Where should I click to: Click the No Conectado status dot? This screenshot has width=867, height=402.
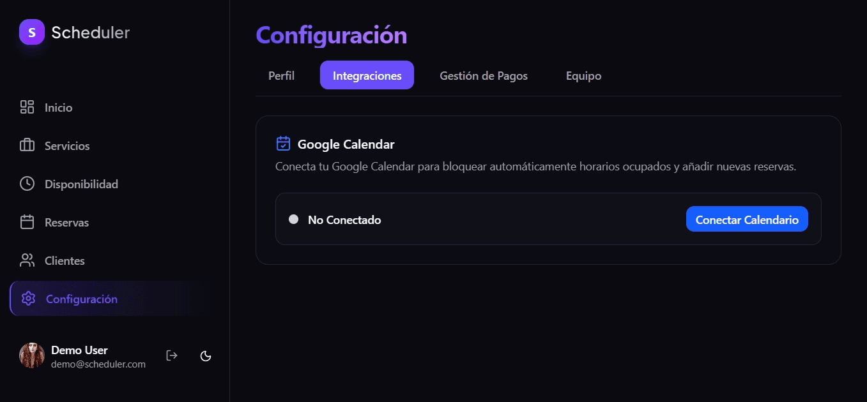tap(294, 220)
